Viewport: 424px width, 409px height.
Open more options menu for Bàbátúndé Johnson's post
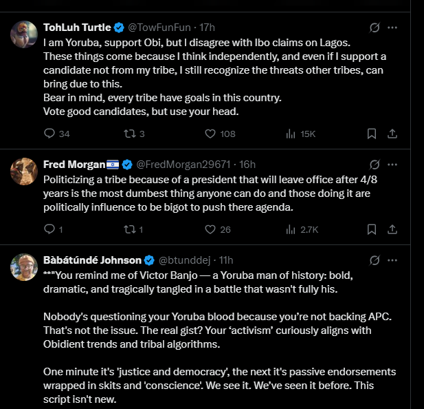click(x=392, y=260)
